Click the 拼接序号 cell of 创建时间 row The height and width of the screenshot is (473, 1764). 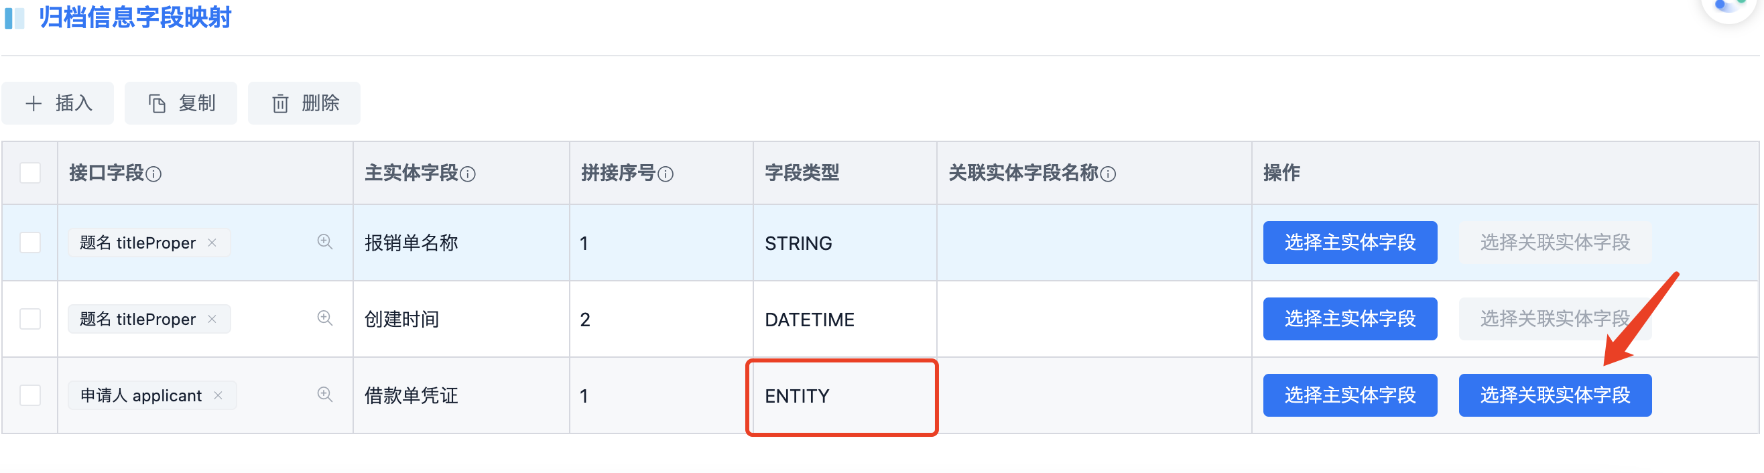point(661,319)
